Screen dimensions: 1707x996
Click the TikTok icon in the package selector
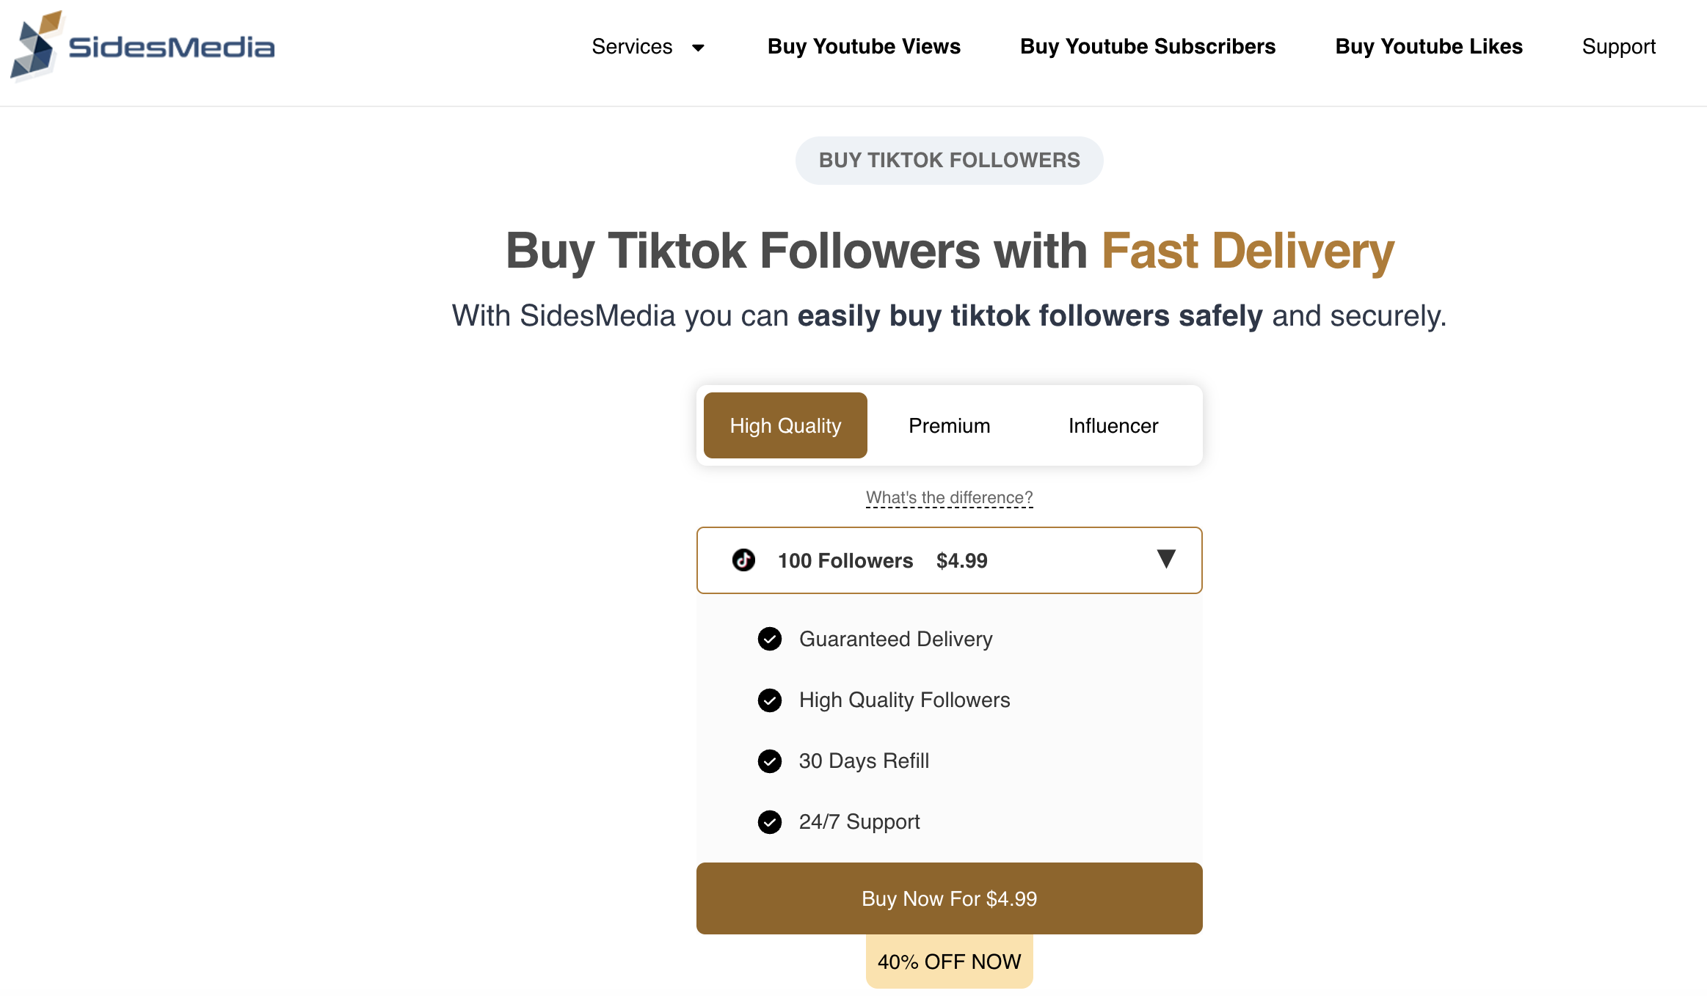(x=743, y=560)
